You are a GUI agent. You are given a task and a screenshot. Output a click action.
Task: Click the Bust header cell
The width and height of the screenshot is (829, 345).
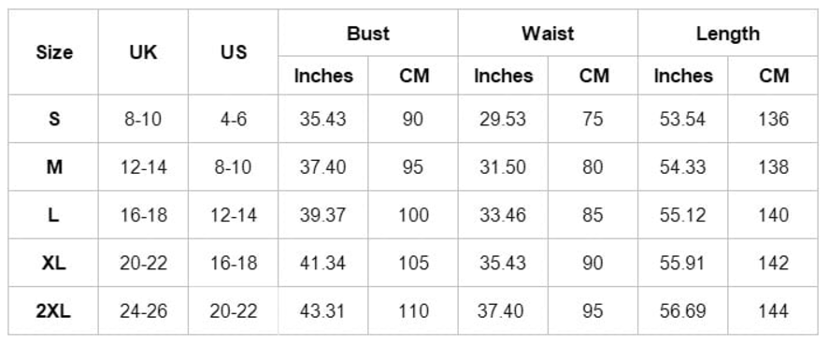368,34
